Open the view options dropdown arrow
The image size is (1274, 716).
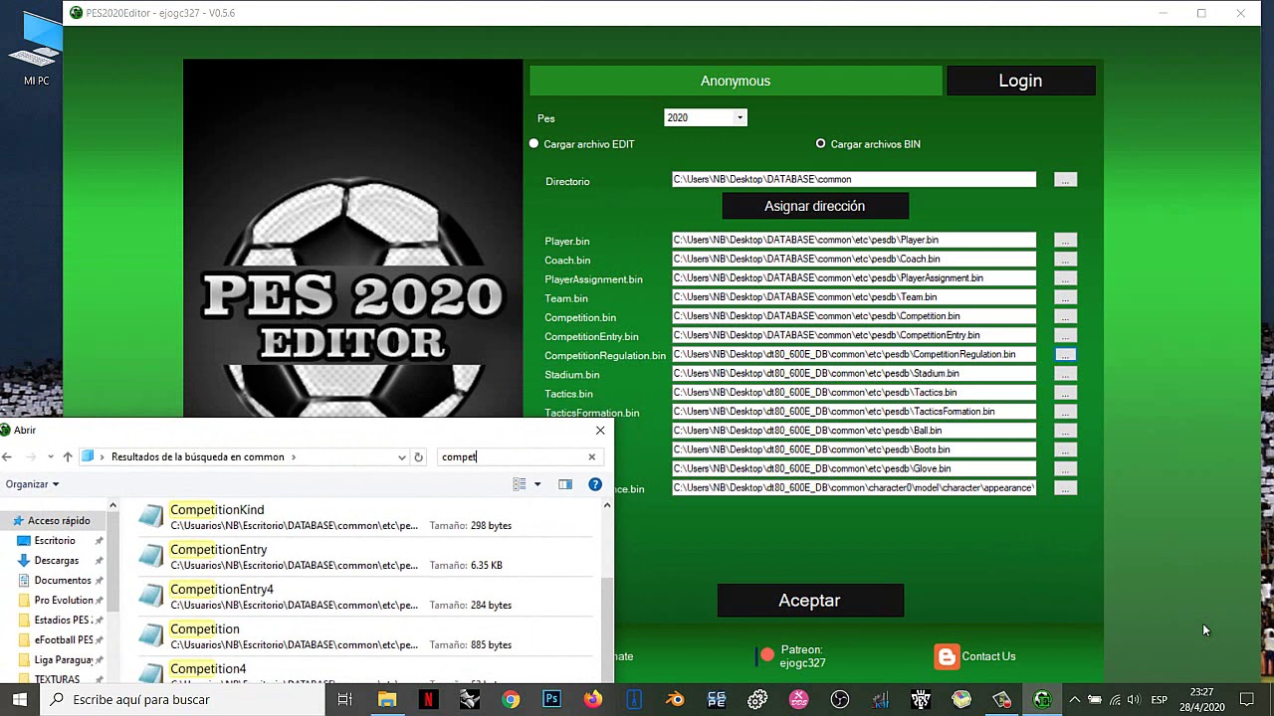537,484
